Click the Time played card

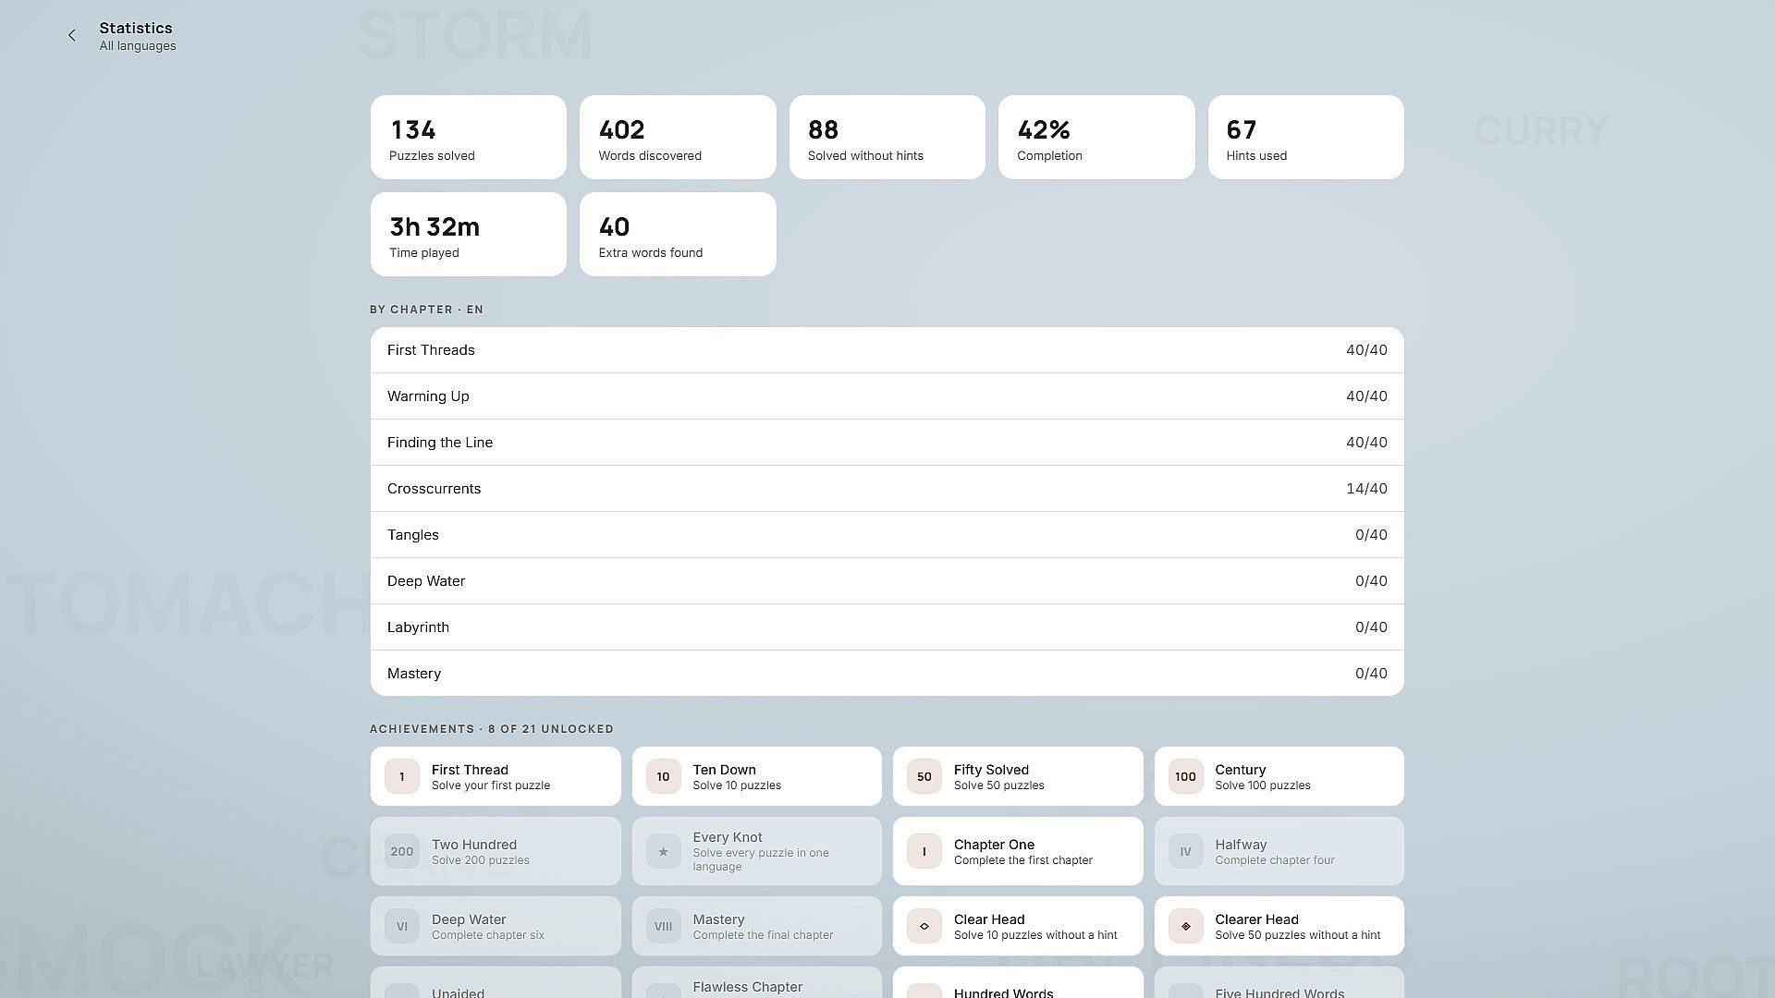point(469,235)
